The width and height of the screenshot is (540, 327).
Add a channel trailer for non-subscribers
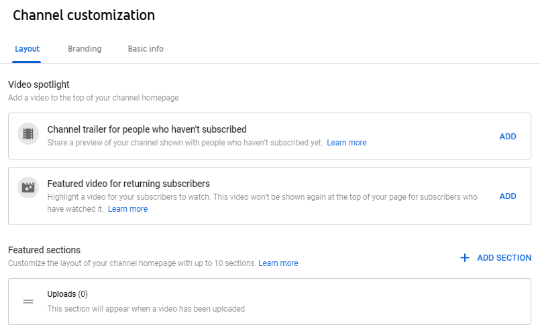pyautogui.click(x=508, y=137)
